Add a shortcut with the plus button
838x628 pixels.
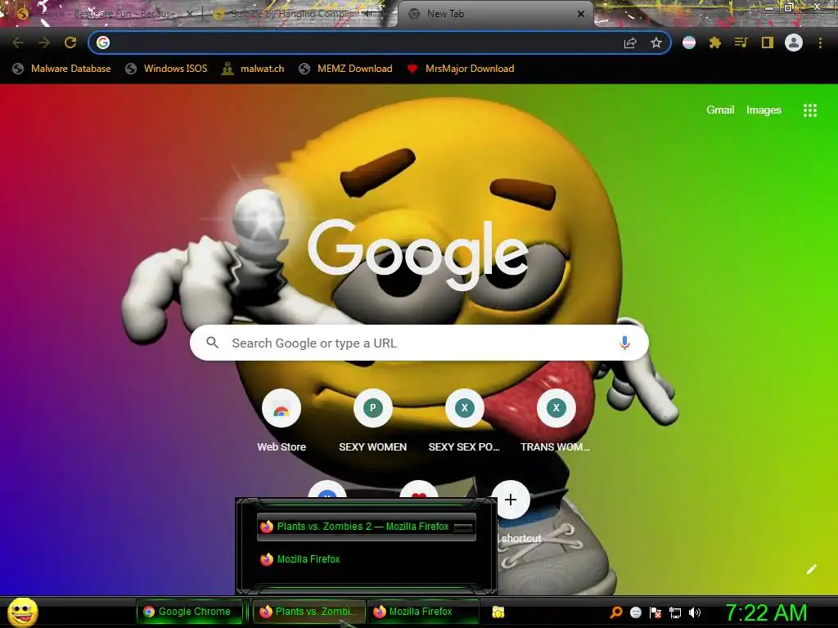click(x=511, y=500)
